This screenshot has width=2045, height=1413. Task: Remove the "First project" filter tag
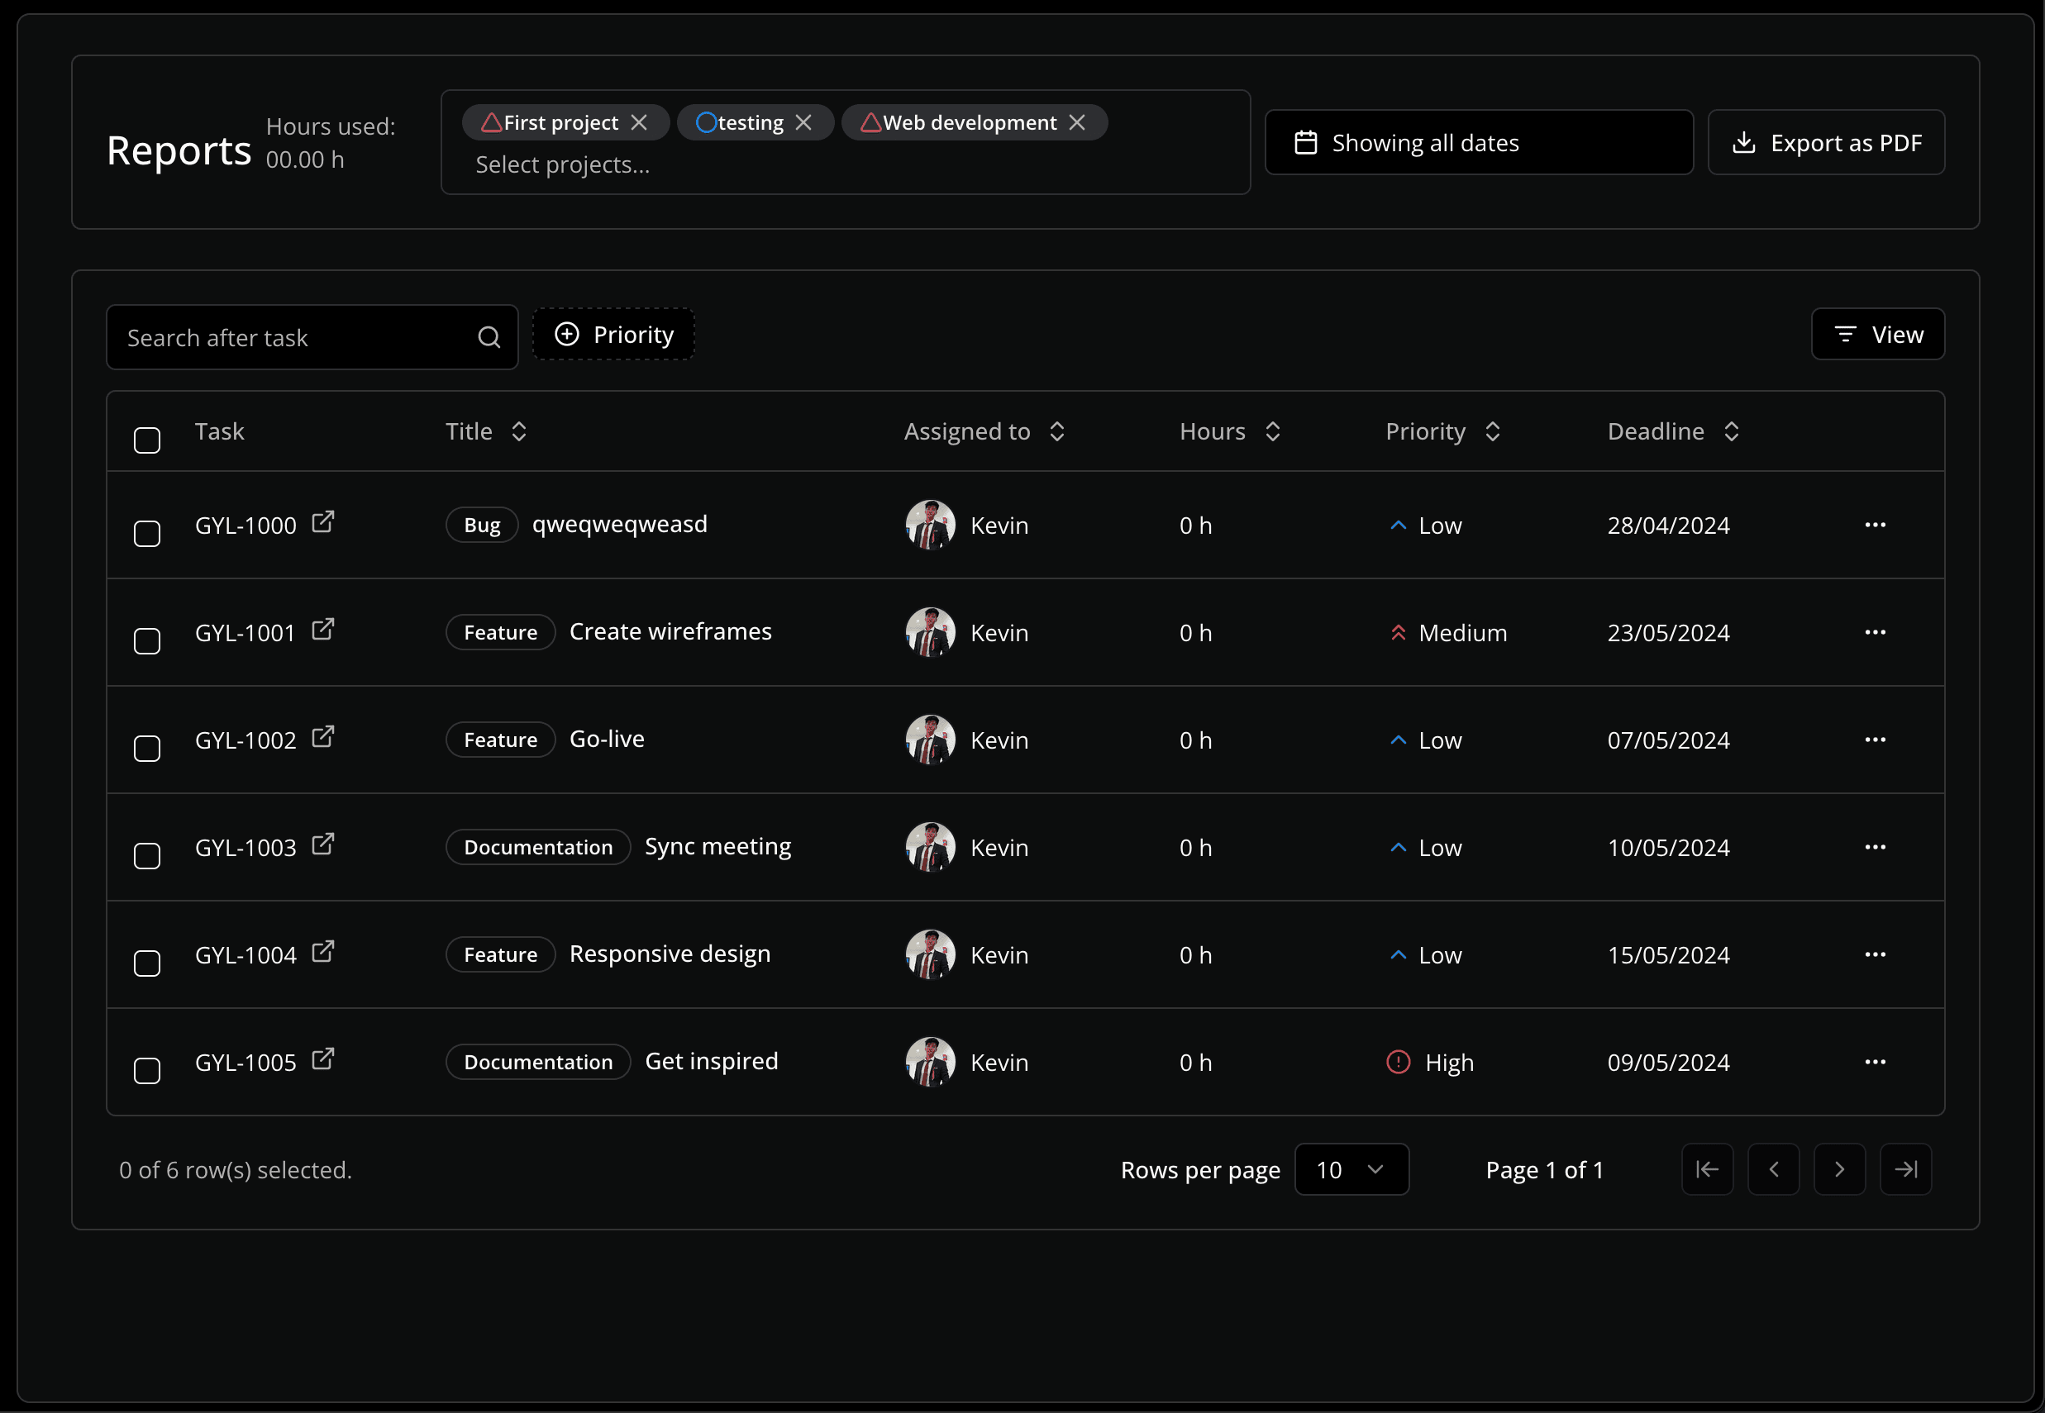coord(641,122)
